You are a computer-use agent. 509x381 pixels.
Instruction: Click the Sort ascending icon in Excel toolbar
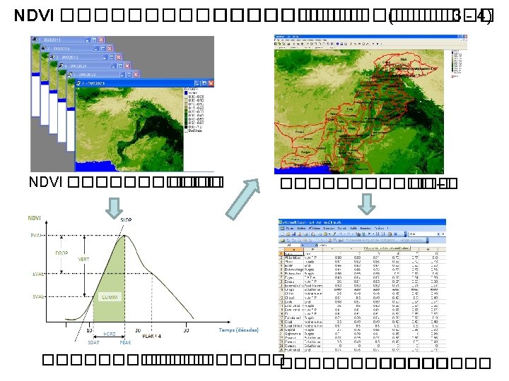coord(378,234)
